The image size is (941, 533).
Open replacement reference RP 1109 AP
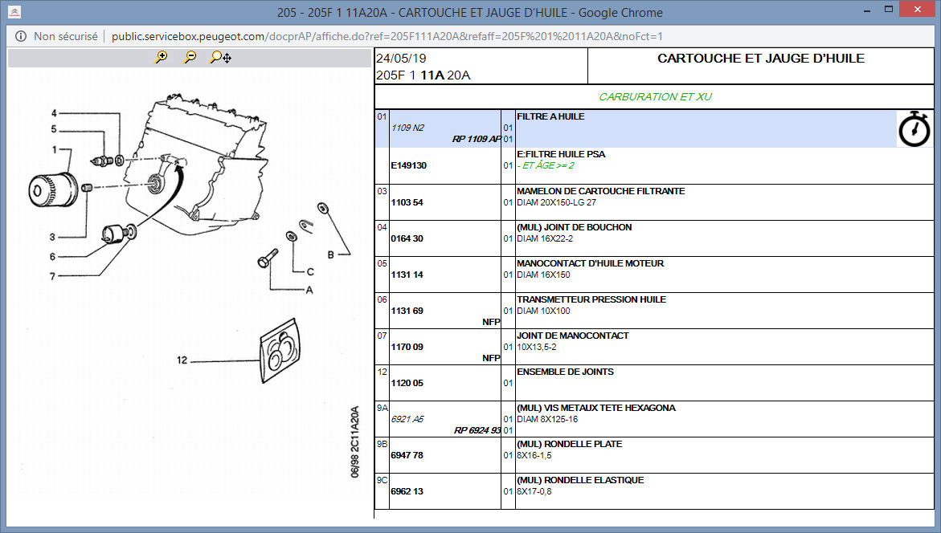tap(477, 139)
